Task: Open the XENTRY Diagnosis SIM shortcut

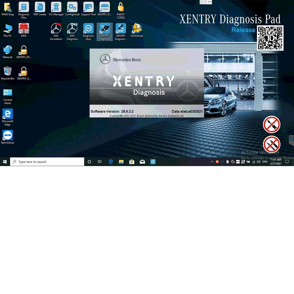Action: (121, 32)
